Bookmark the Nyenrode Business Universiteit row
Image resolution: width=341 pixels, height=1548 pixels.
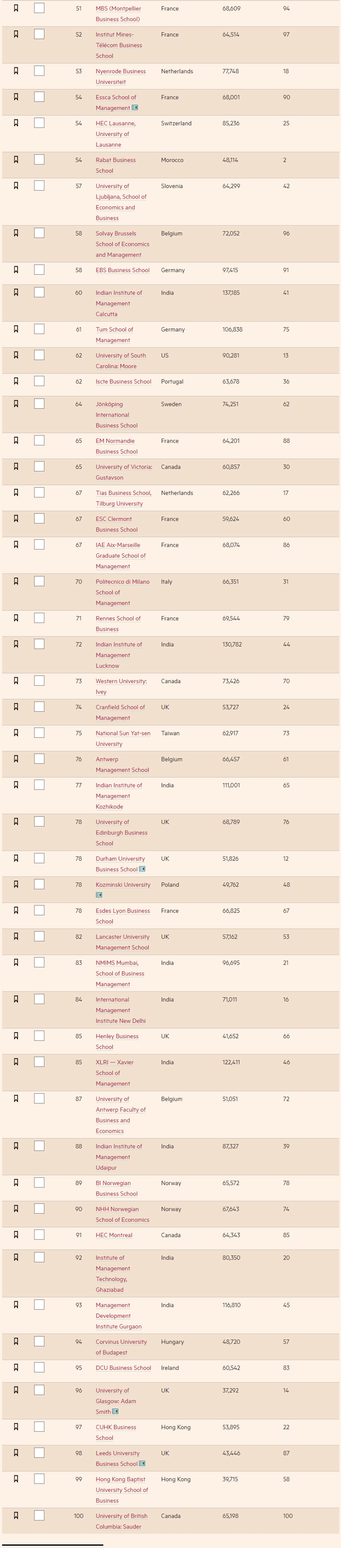pos(16,71)
